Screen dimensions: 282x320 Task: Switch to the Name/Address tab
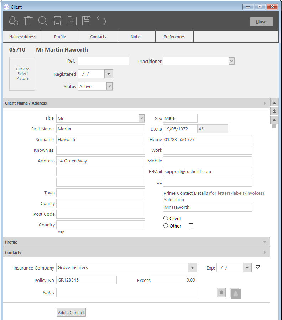[22, 37]
